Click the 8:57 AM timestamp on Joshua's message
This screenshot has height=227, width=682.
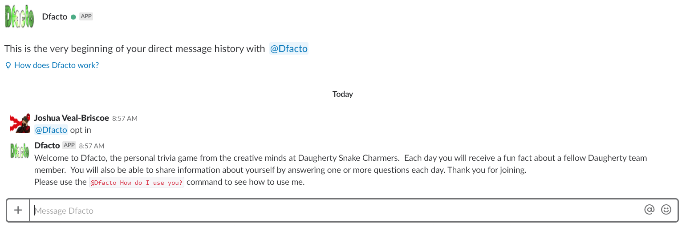pyautogui.click(x=125, y=119)
